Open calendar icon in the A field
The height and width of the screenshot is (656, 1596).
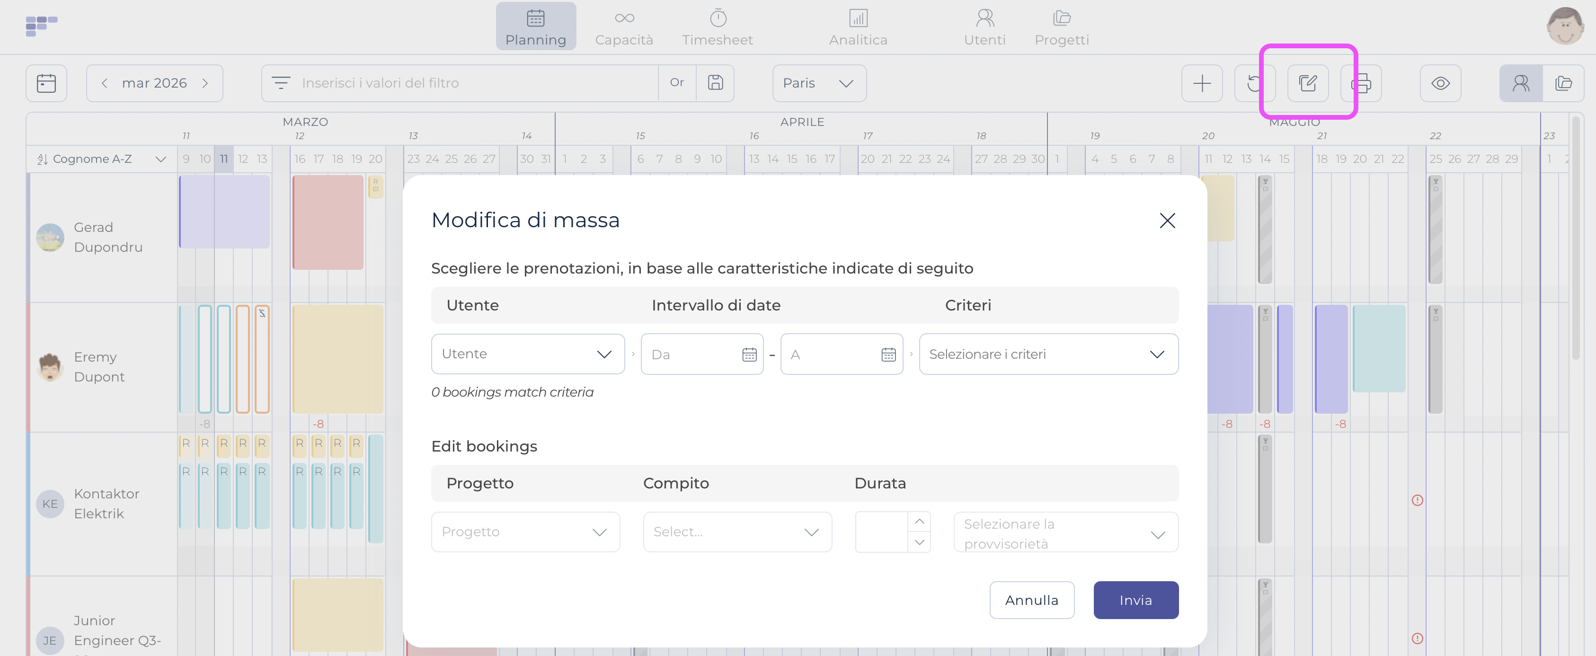point(888,355)
